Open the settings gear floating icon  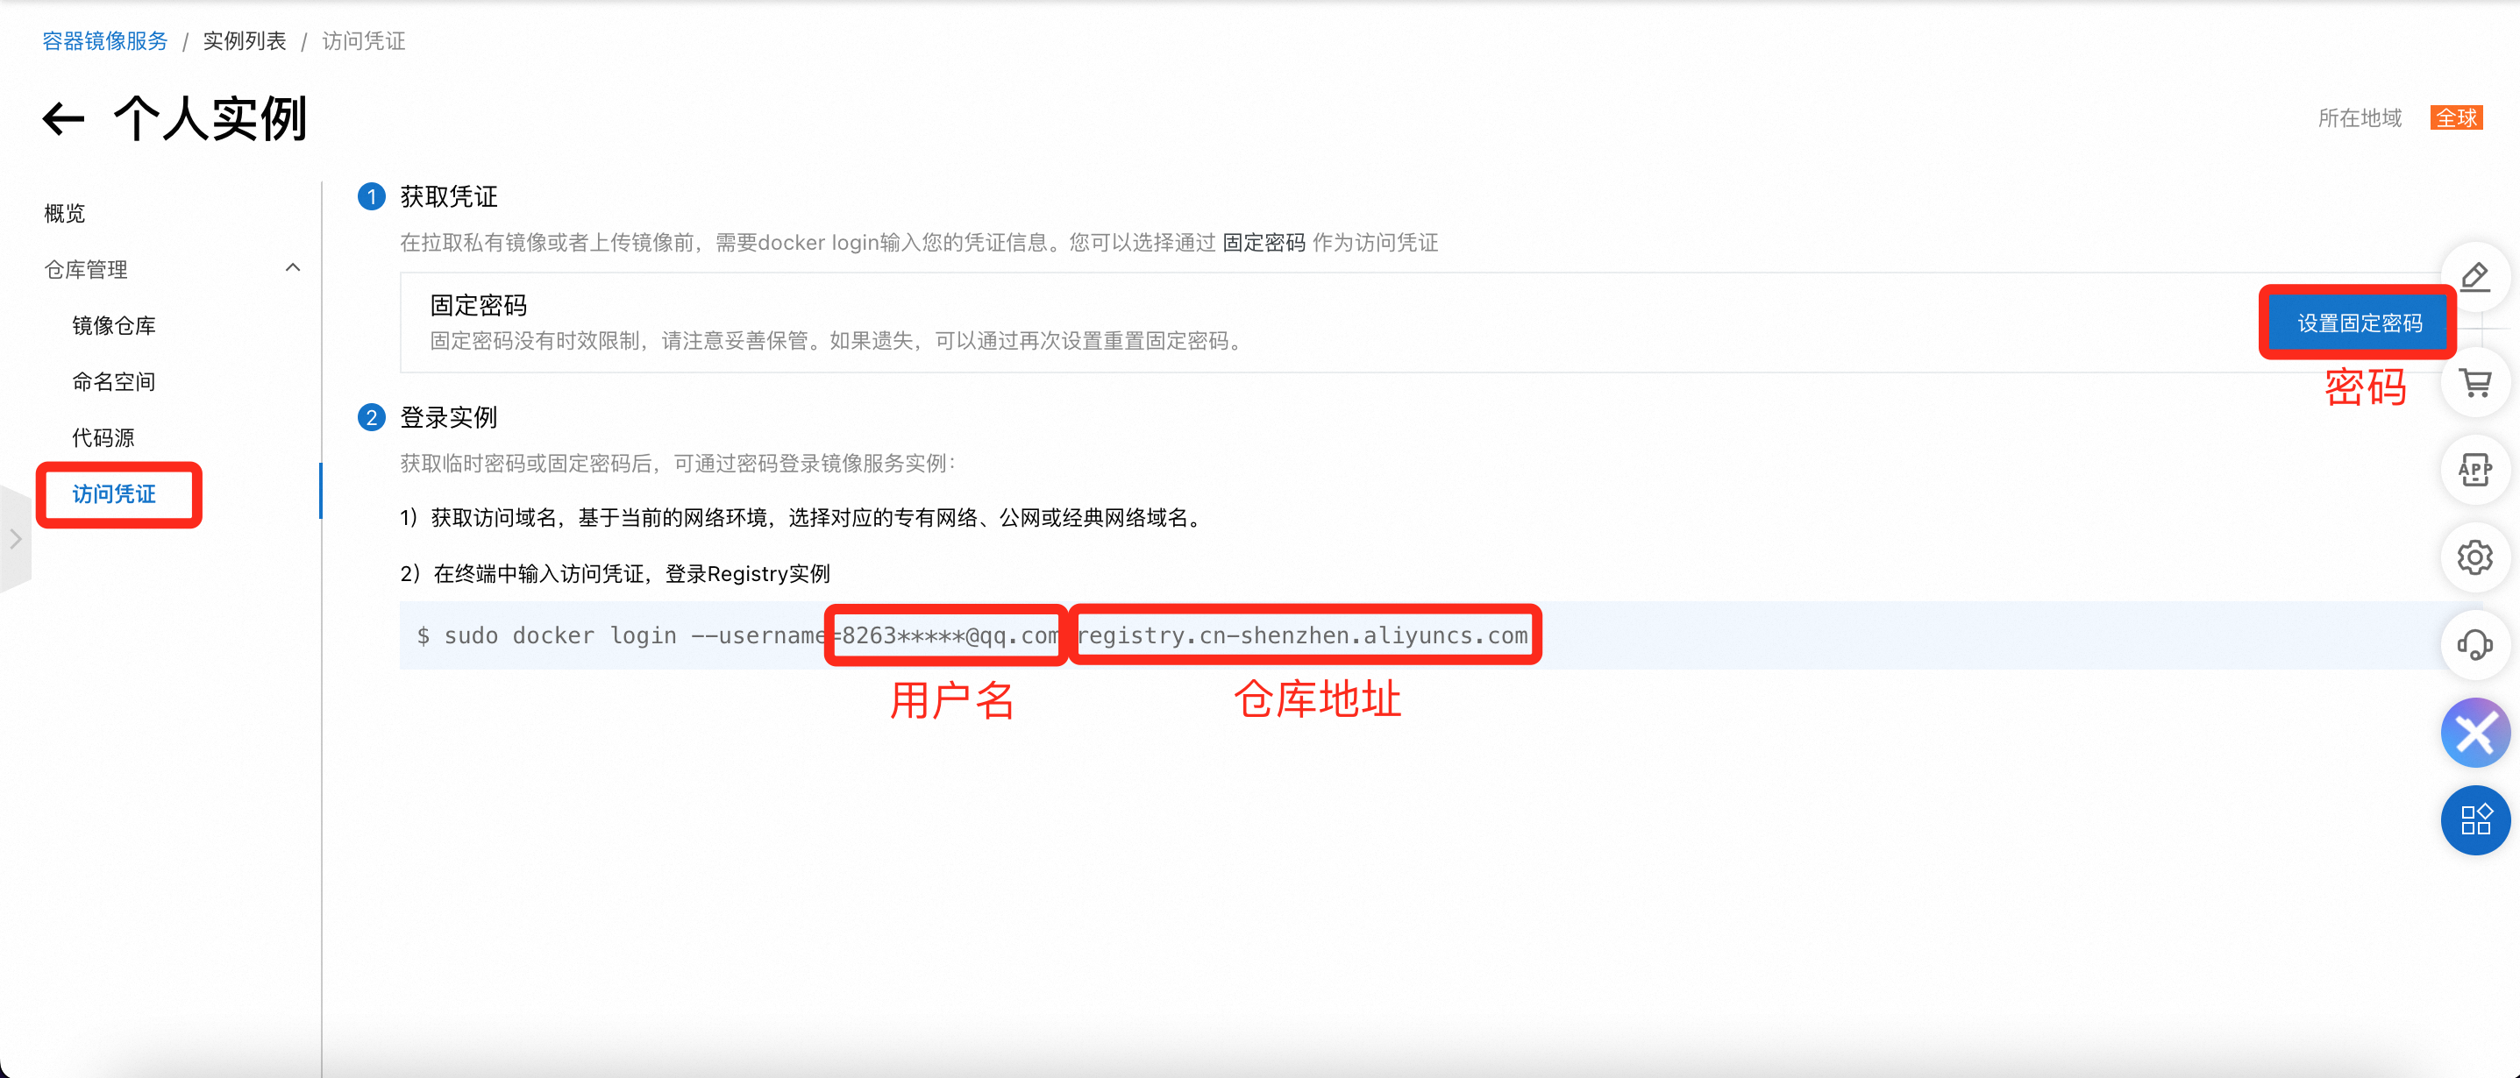point(2474,557)
